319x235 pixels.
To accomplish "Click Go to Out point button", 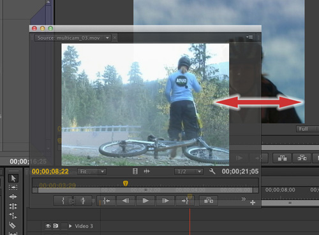I will (185, 201).
